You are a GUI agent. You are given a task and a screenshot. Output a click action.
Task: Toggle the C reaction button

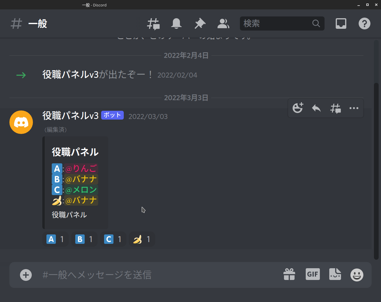(x=113, y=239)
